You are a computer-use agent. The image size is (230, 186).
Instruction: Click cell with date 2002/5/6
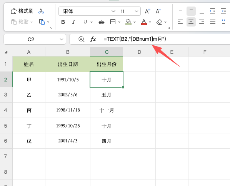pyautogui.click(x=68, y=95)
